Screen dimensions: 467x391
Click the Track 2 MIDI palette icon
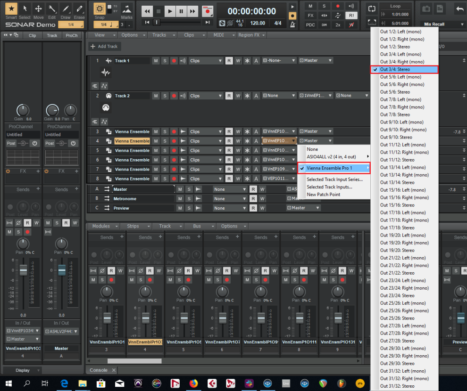[106, 107]
